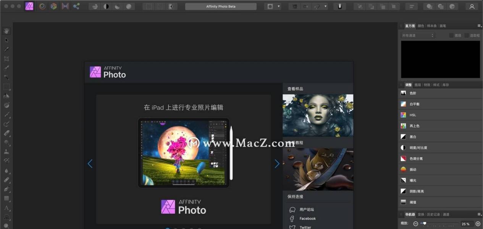Add a 黑白 adjustment
483x229 pixels.
pos(440,137)
